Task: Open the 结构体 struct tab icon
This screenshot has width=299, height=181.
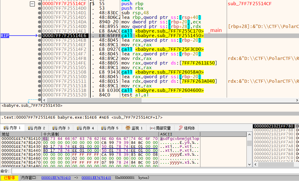Action: click(x=181, y=128)
